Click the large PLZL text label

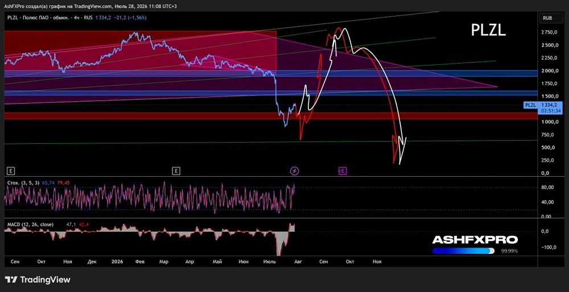(488, 31)
